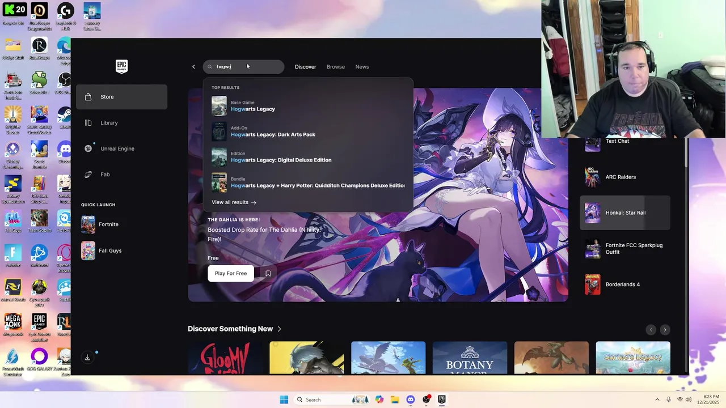This screenshot has width=726, height=408.
Task: Open Schedule I desktop shortcut
Action: point(39,83)
